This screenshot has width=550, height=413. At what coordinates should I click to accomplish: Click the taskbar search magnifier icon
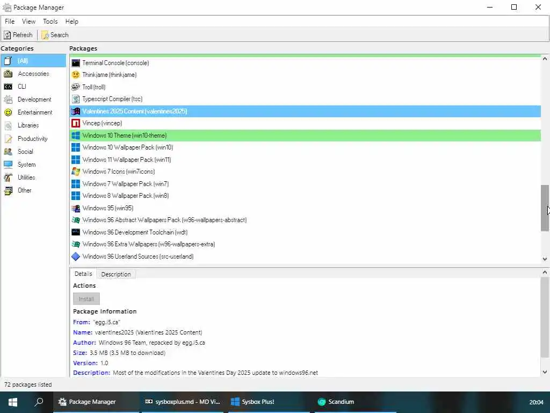(39, 402)
